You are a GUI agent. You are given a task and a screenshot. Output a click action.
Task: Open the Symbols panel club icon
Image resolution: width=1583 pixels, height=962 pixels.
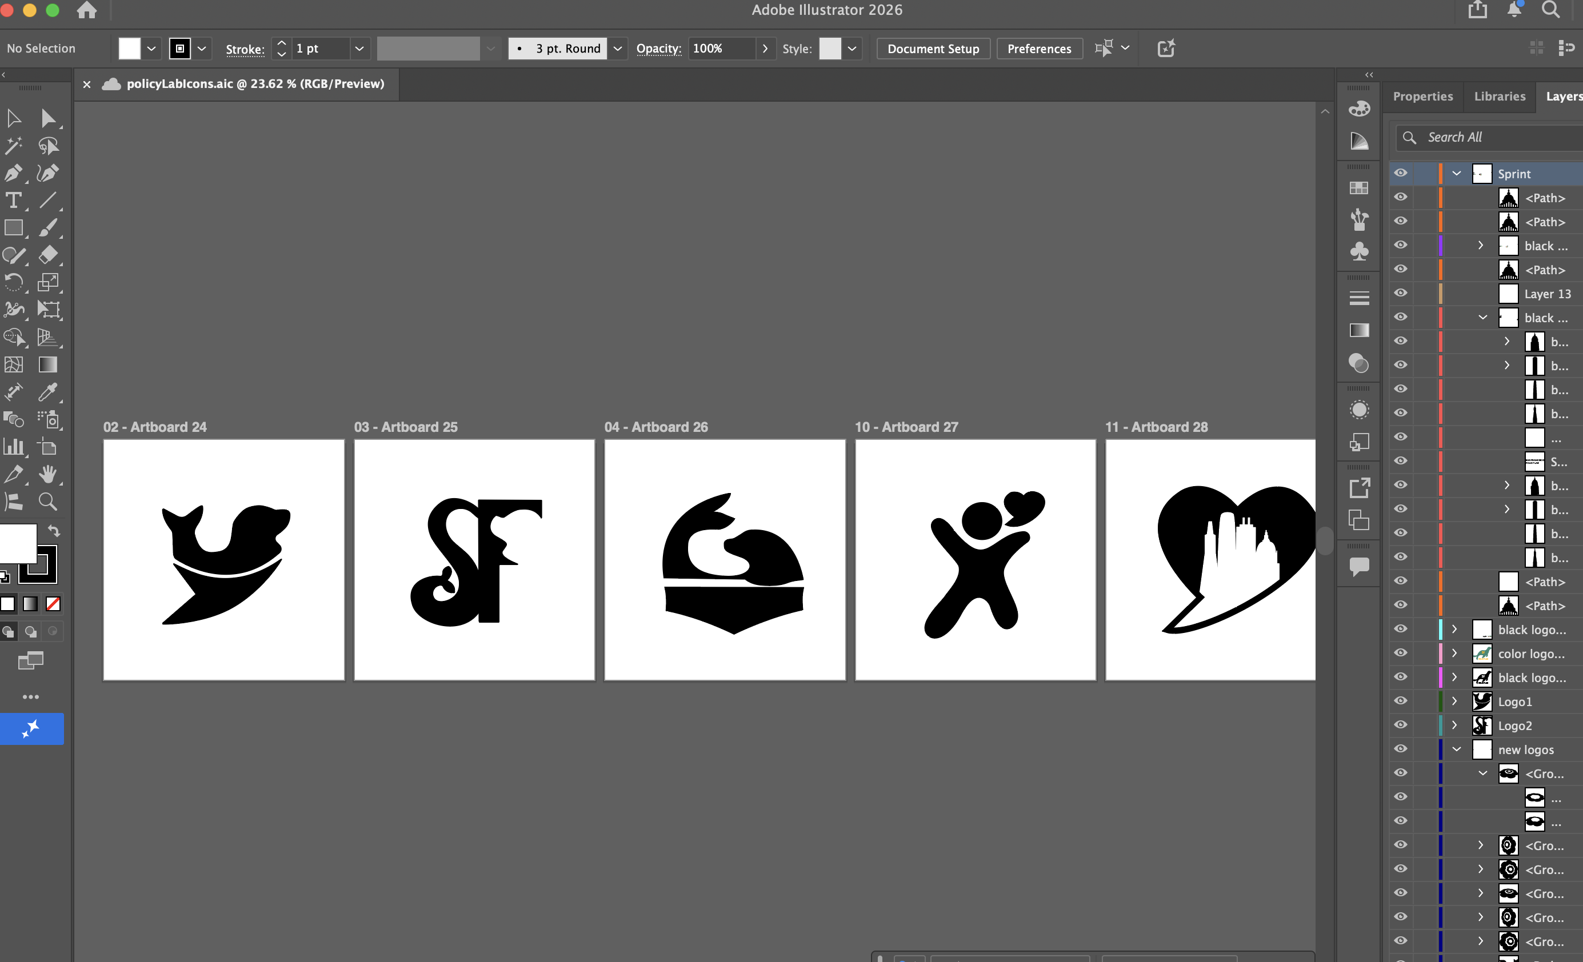[1359, 251]
